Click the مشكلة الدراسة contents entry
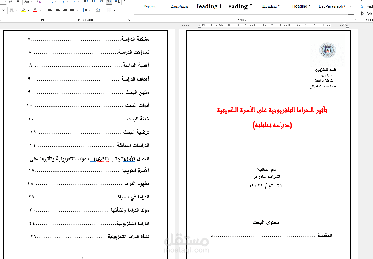 pos(89,39)
